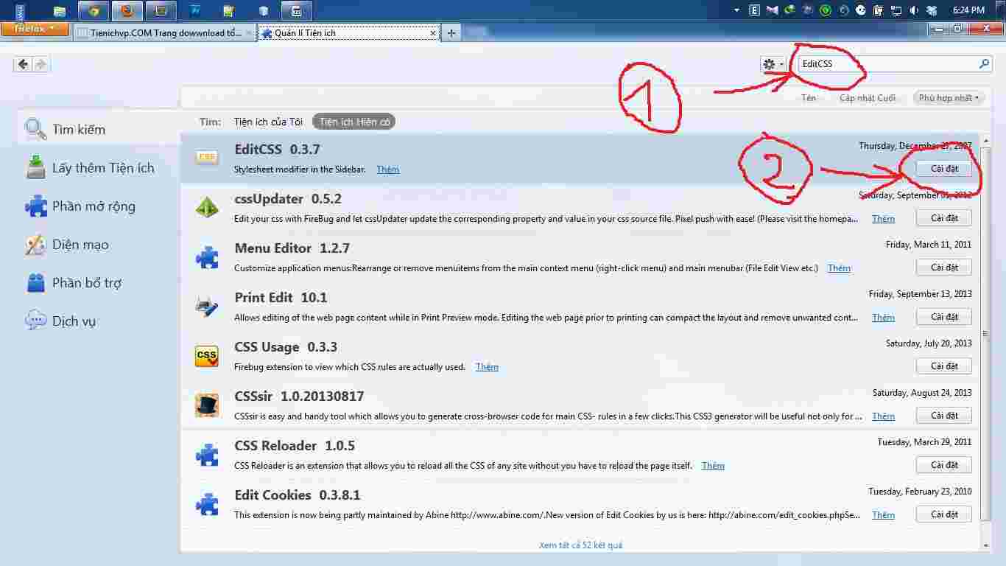The width and height of the screenshot is (1006, 566).
Task: Click the Thêm link for Print Edit
Action: click(x=883, y=318)
